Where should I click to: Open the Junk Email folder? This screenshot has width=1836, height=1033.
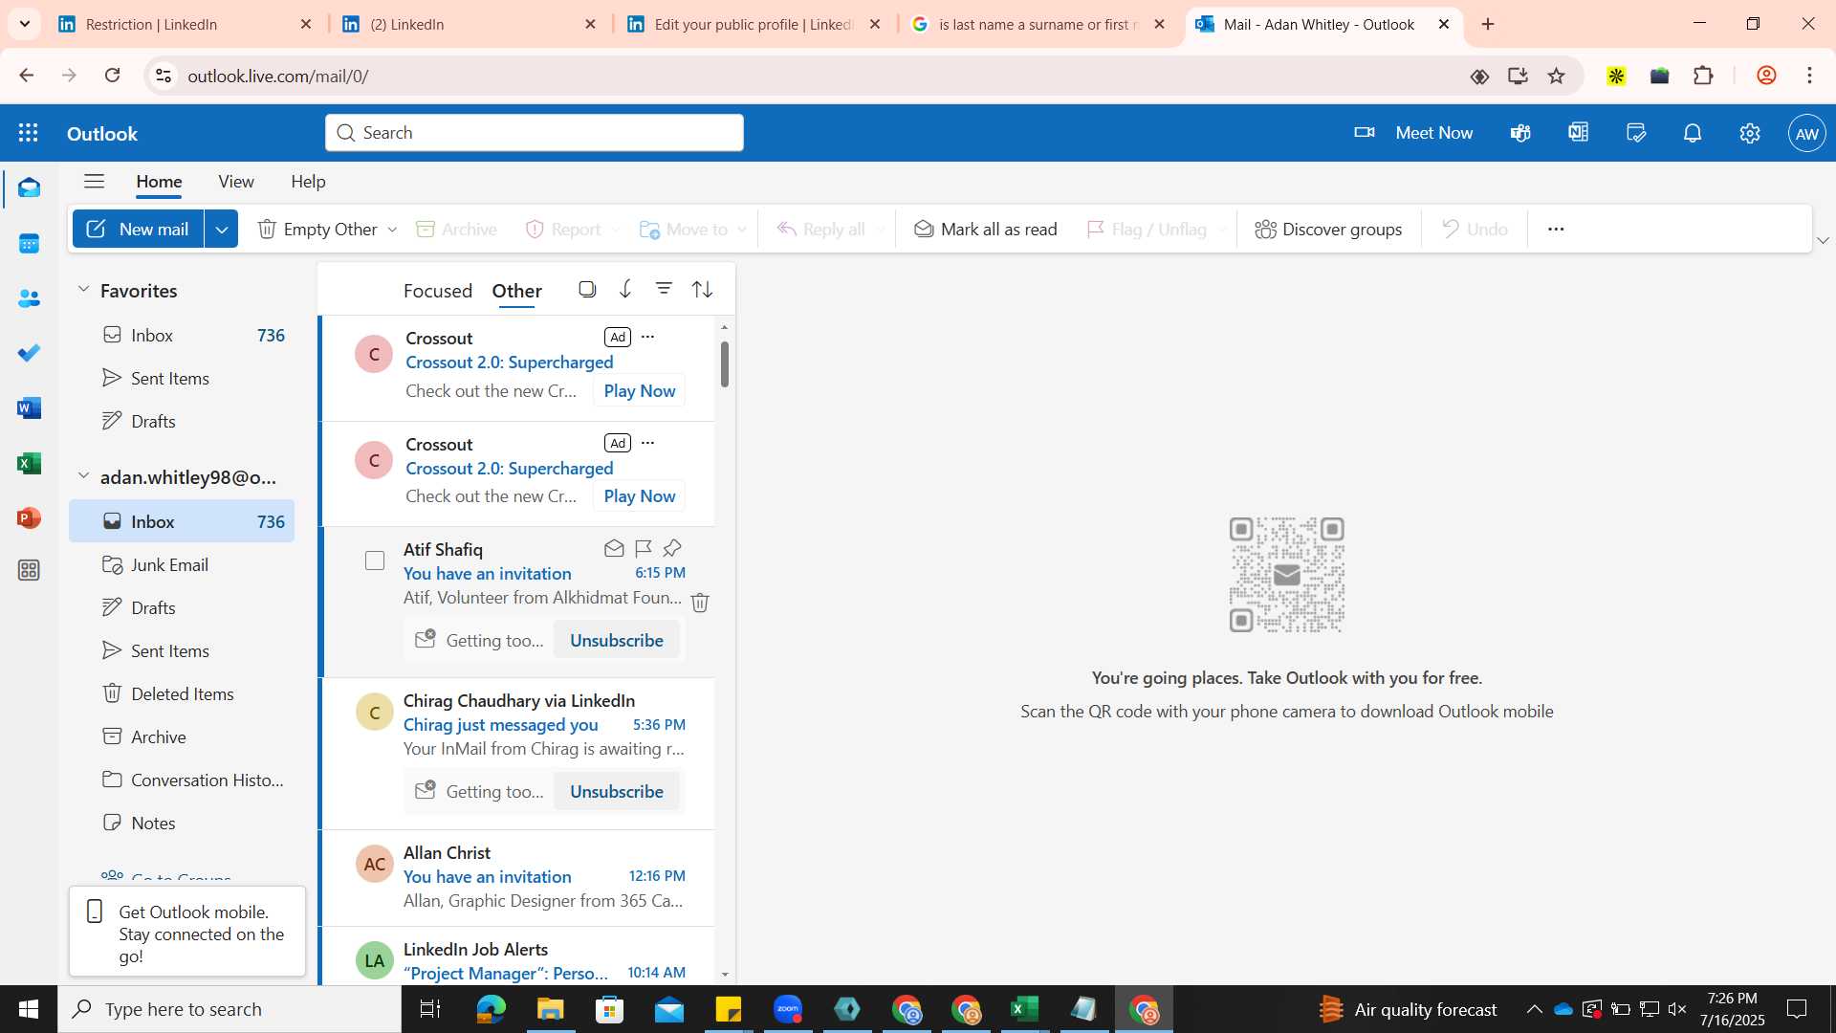tap(182, 564)
